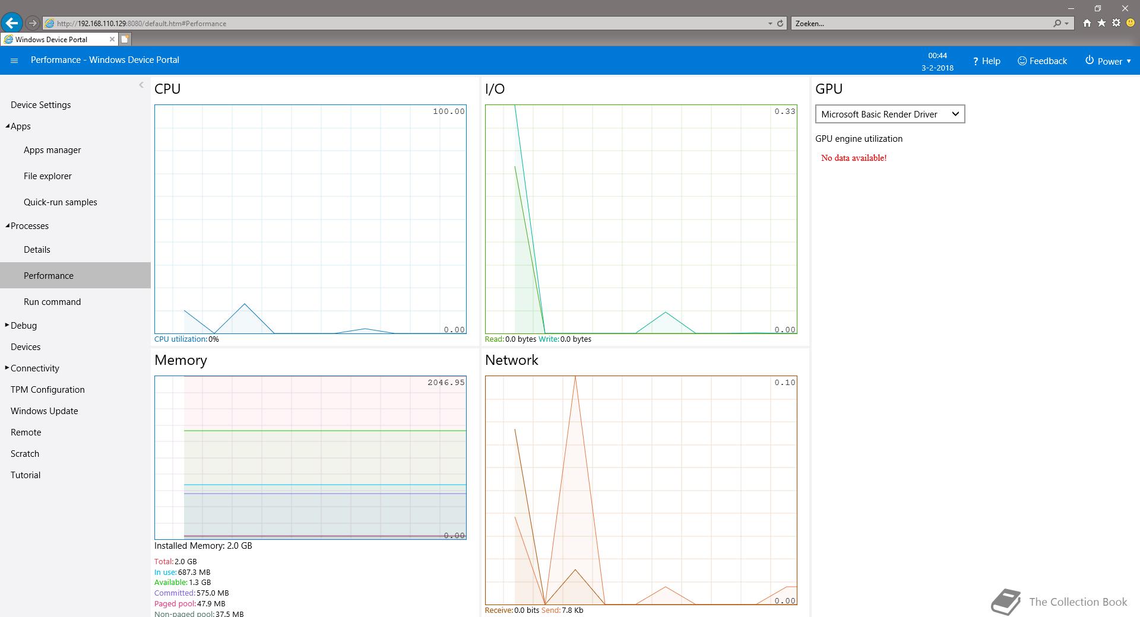The width and height of the screenshot is (1140, 617).
Task: Click the URL address field
Action: pos(404,24)
